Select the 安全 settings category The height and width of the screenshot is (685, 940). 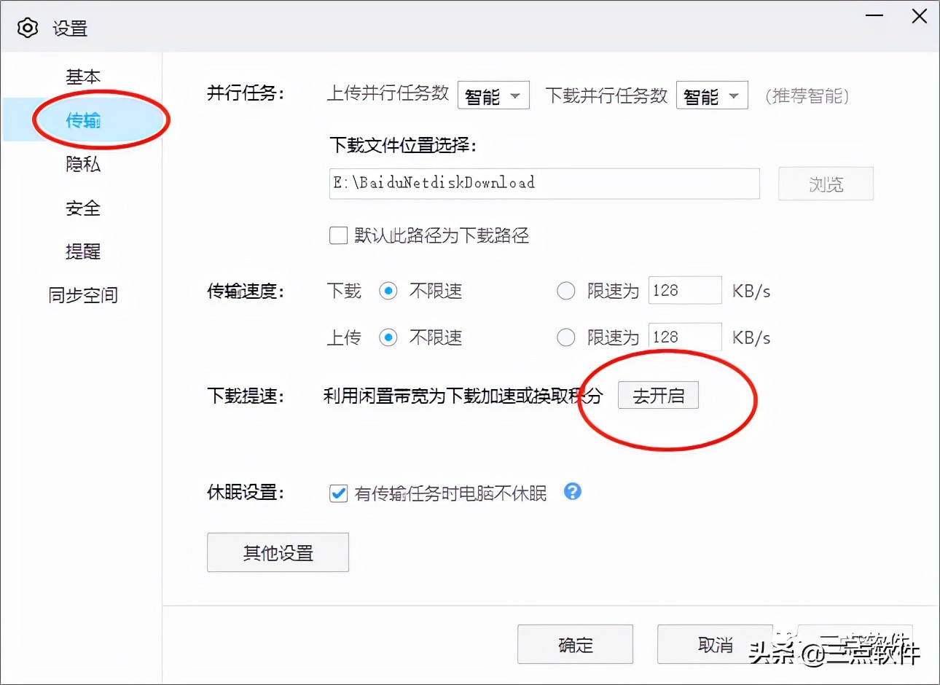point(82,208)
